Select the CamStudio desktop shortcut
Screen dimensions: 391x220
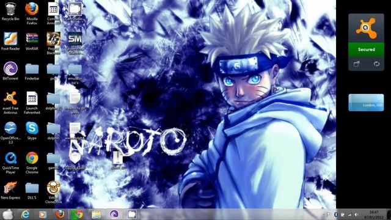(75, 12)
